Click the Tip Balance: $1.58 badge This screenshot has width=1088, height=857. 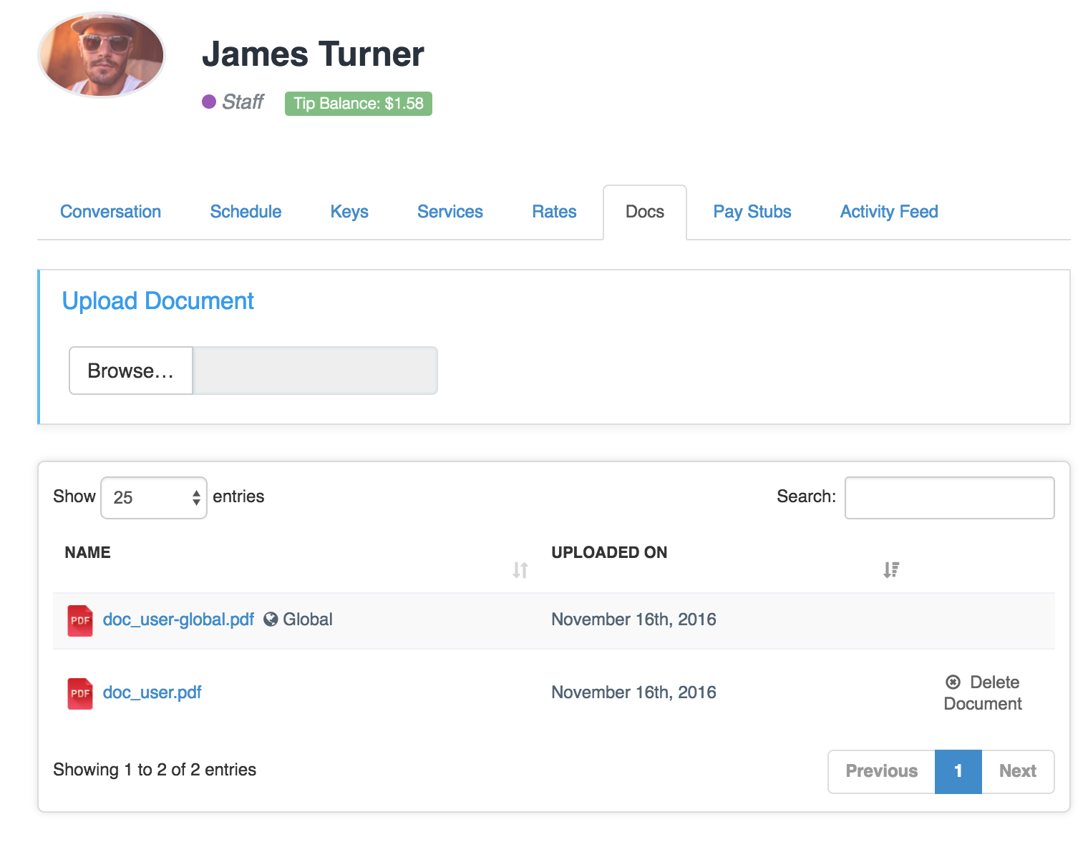359,104
